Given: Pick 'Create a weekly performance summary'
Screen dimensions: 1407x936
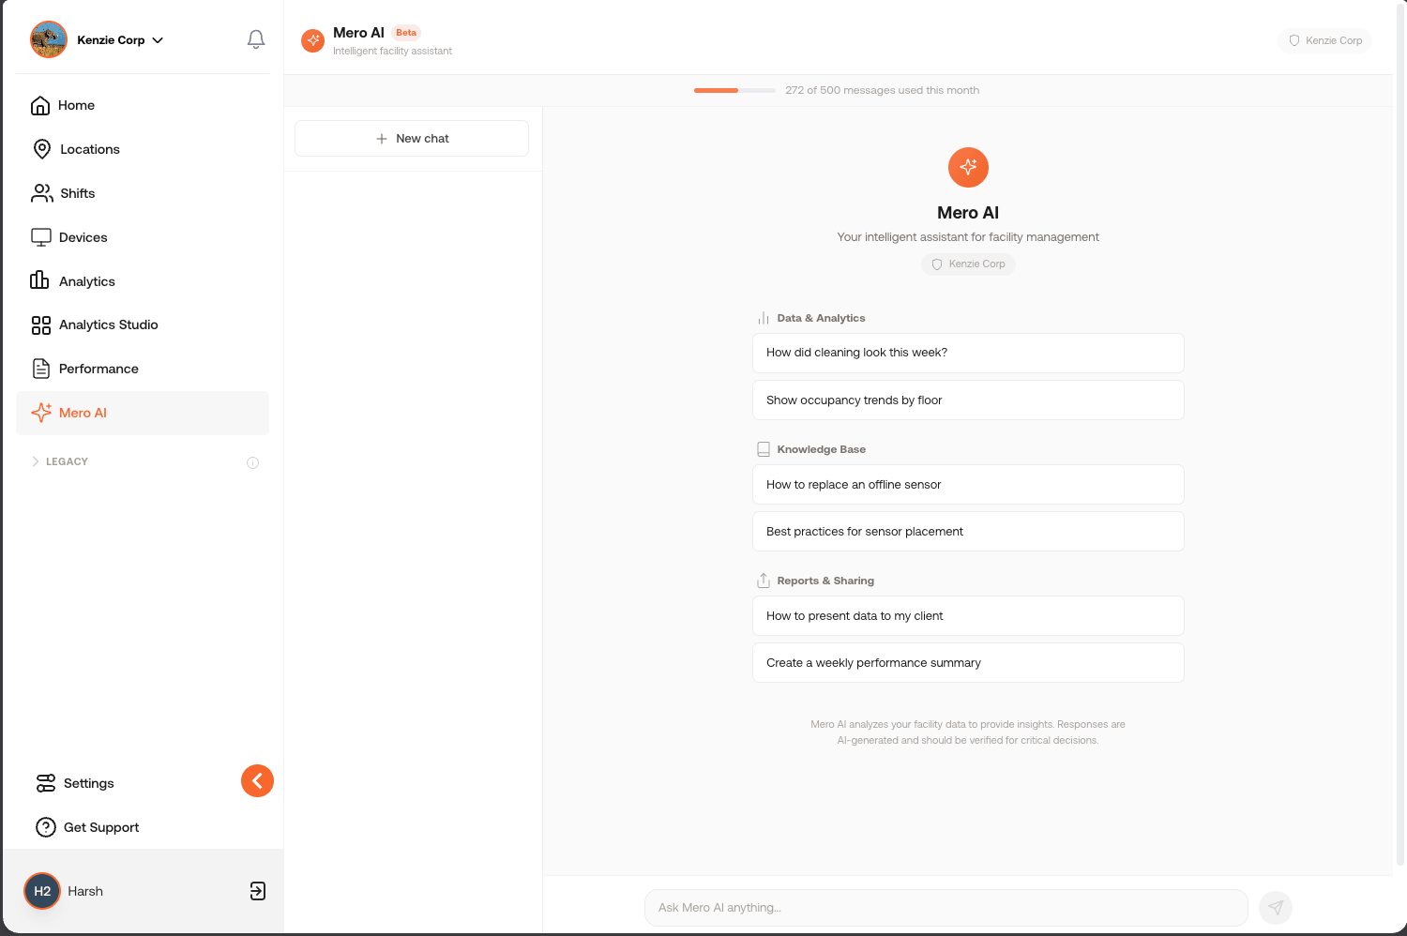Looking at the screenshot, I should 968,662.
